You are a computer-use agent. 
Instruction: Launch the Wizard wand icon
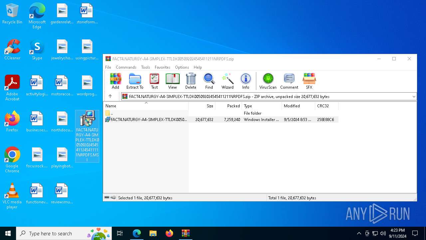pos(228,81)
